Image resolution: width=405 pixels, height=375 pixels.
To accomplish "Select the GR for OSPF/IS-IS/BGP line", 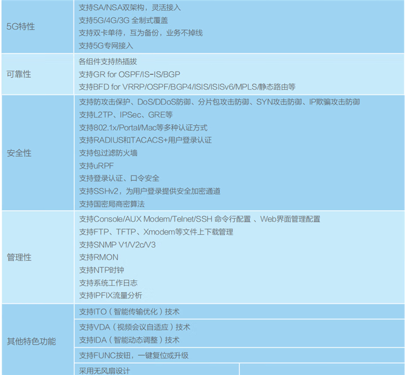I will tap(129, 74).
